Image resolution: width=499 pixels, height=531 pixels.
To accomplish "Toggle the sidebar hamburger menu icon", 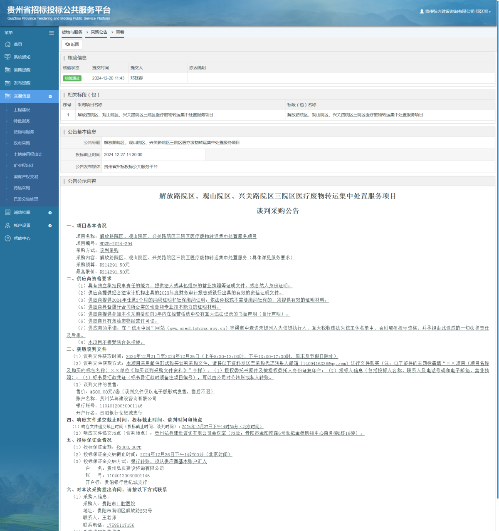I will click(x=52, y=32).
